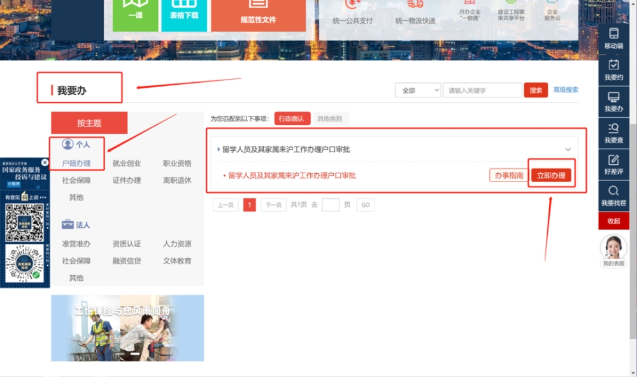
Task: Focus the 请输入关键字 search field
Action: click(x=482, y=90)
